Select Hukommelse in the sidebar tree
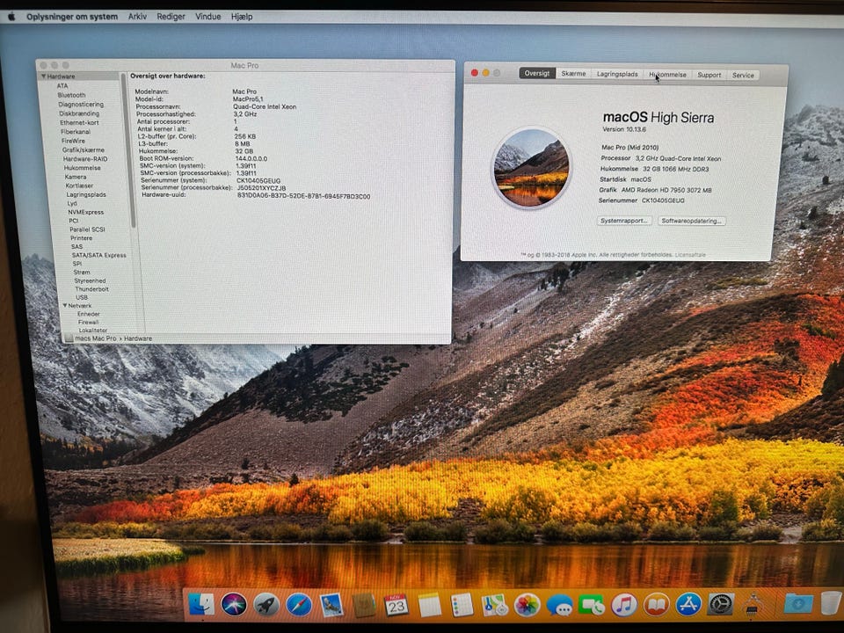 [x=83, y=167]
